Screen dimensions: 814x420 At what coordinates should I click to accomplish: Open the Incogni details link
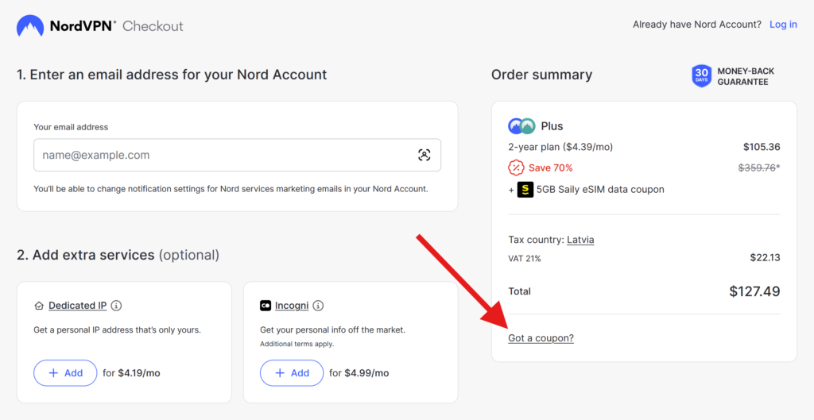[292, 306]
